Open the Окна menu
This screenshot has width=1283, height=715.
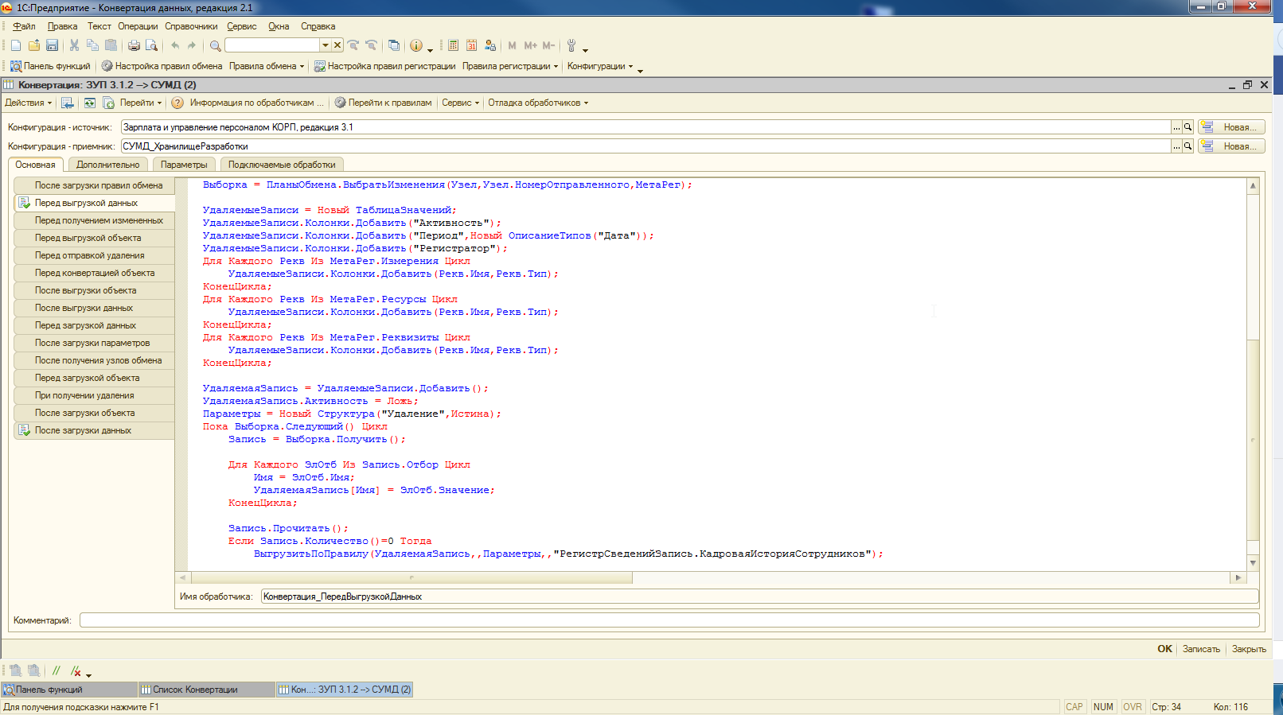coord(279,26)
